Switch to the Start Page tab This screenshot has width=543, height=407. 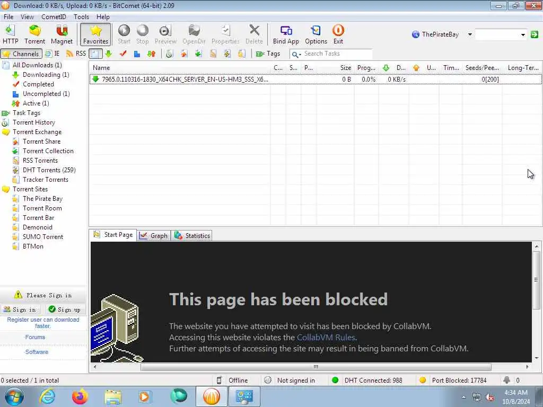(x=113, y=235)
